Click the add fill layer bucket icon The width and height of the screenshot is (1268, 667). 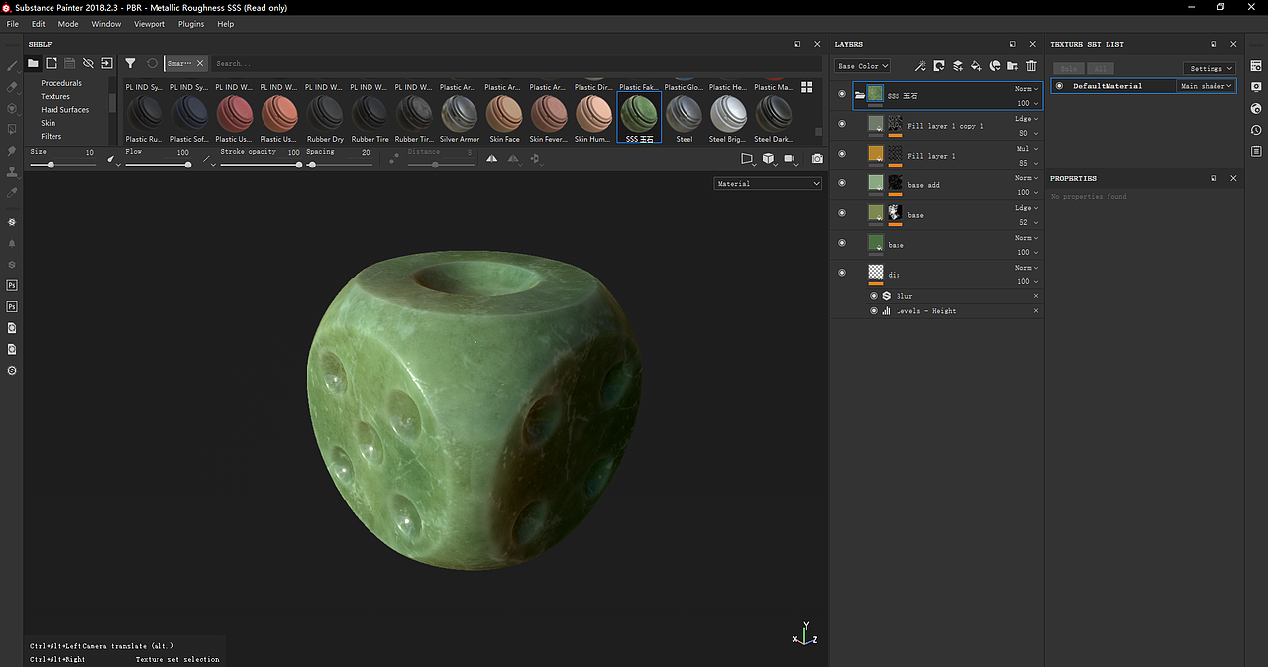point(976,66)
